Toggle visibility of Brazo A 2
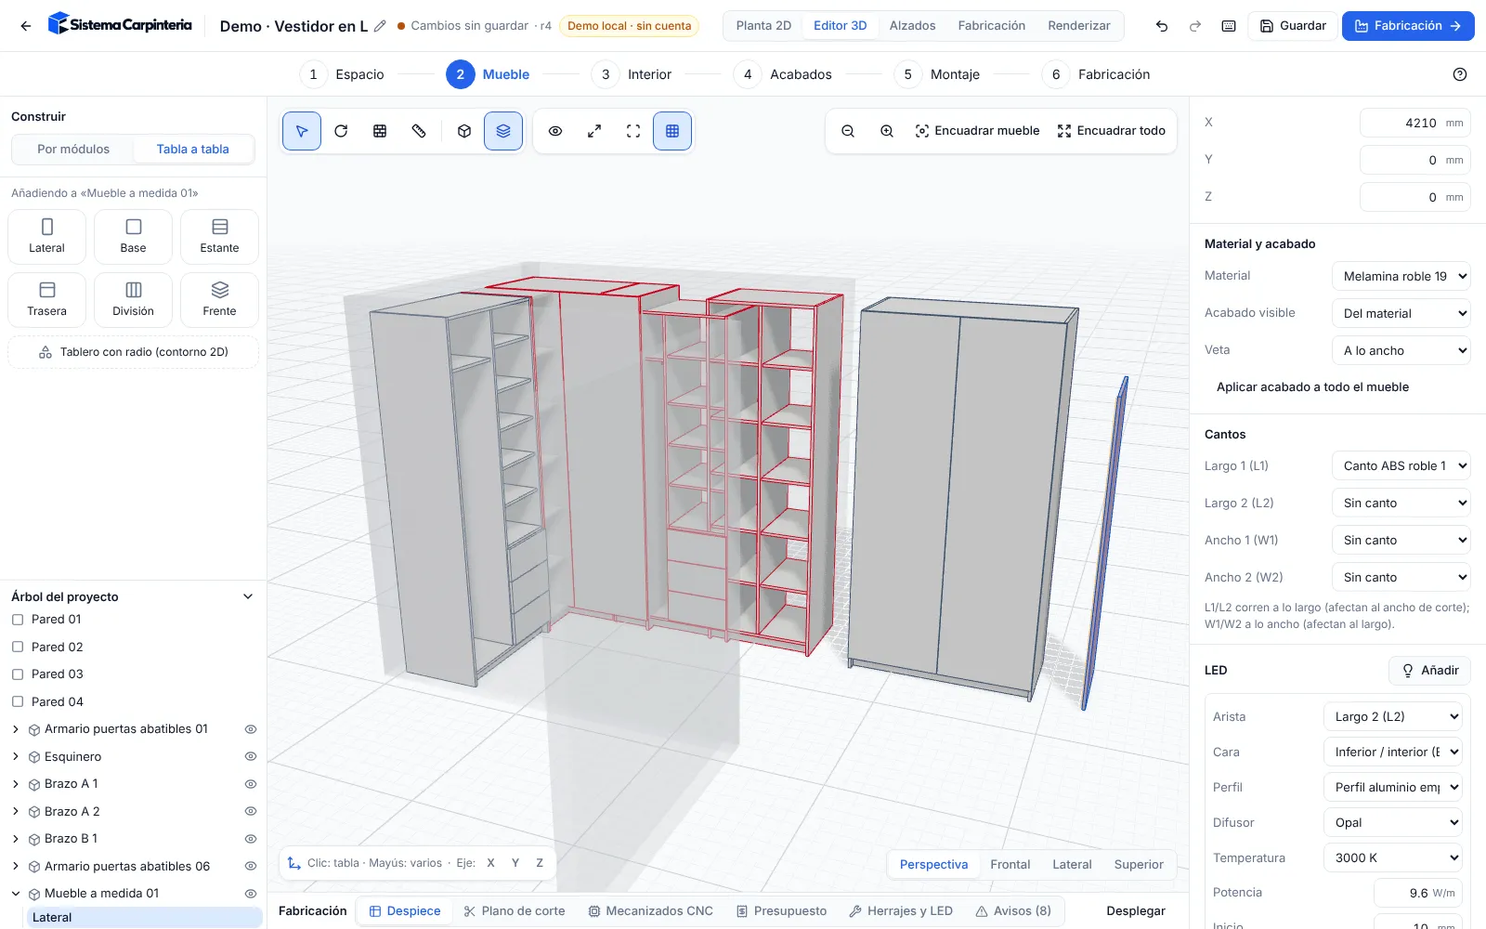 250,811
